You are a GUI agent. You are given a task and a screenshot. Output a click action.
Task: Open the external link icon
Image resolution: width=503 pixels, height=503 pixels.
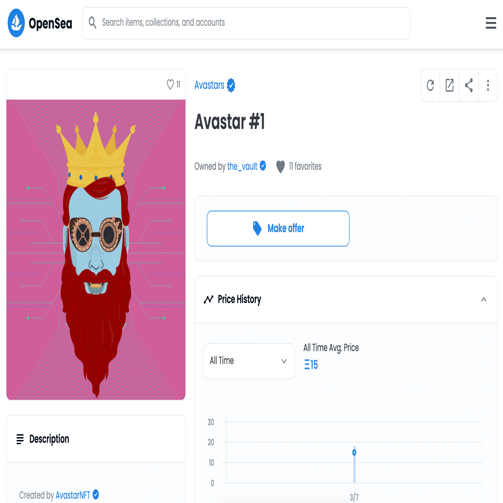pos(450,85)
